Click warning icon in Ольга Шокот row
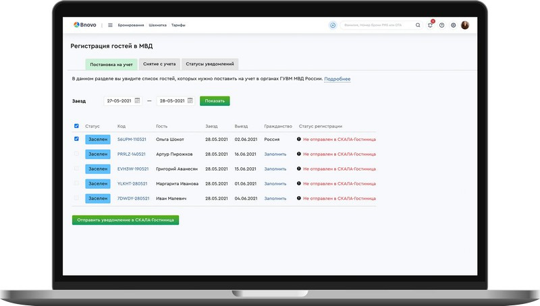The image size is (540, 306). pos(299,140)
